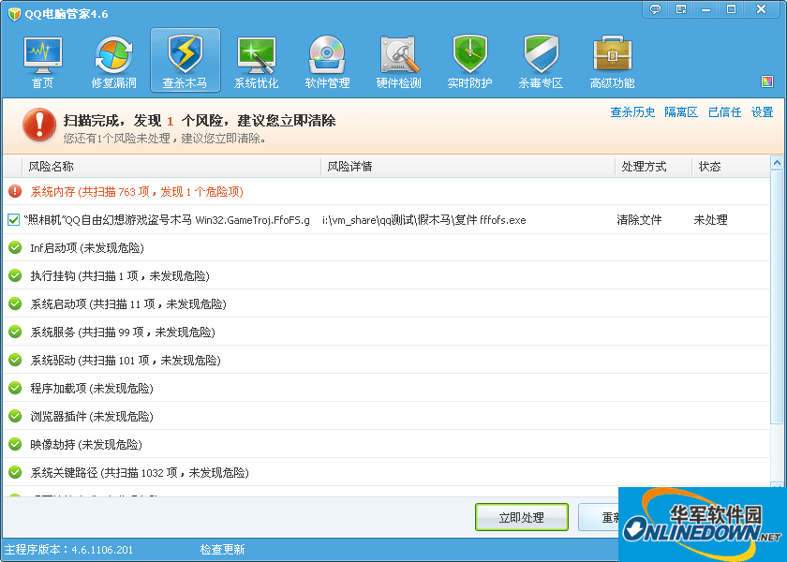Uncheck the Win32.GameTroj trojan item checkbox

pos(13,219)
